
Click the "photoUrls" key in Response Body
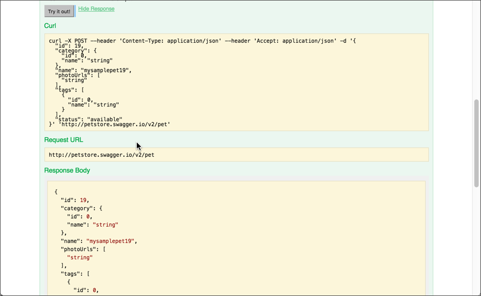[79, 249]
